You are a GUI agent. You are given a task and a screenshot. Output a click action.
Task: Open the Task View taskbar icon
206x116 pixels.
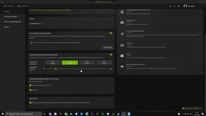(x=45, y=114)
